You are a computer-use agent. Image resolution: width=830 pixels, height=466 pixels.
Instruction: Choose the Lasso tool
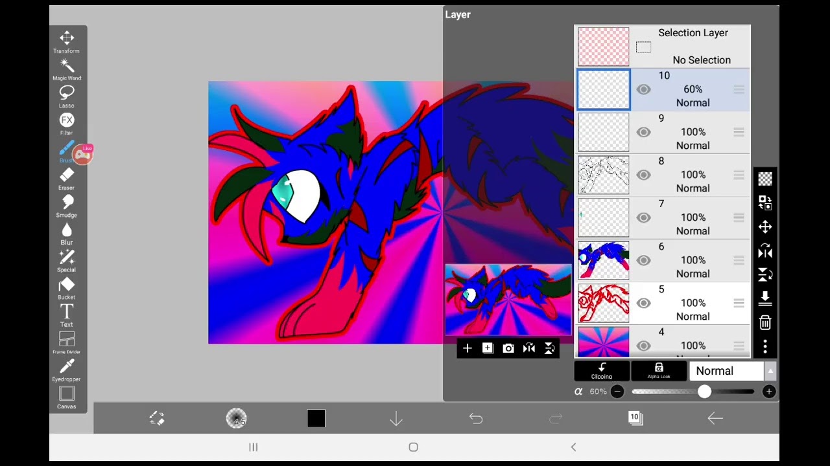pyautogui.click(x=67, y=96)
